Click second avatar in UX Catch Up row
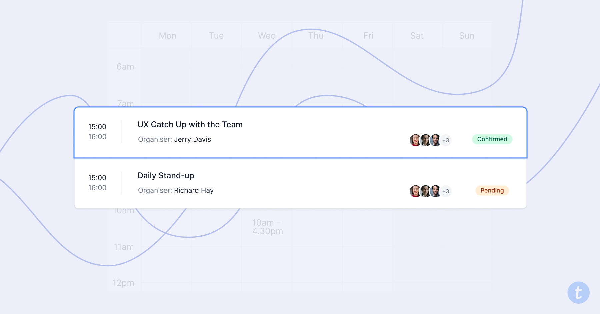Image resolution: width=600 pixels, height=314 pixels. point(425,140)
